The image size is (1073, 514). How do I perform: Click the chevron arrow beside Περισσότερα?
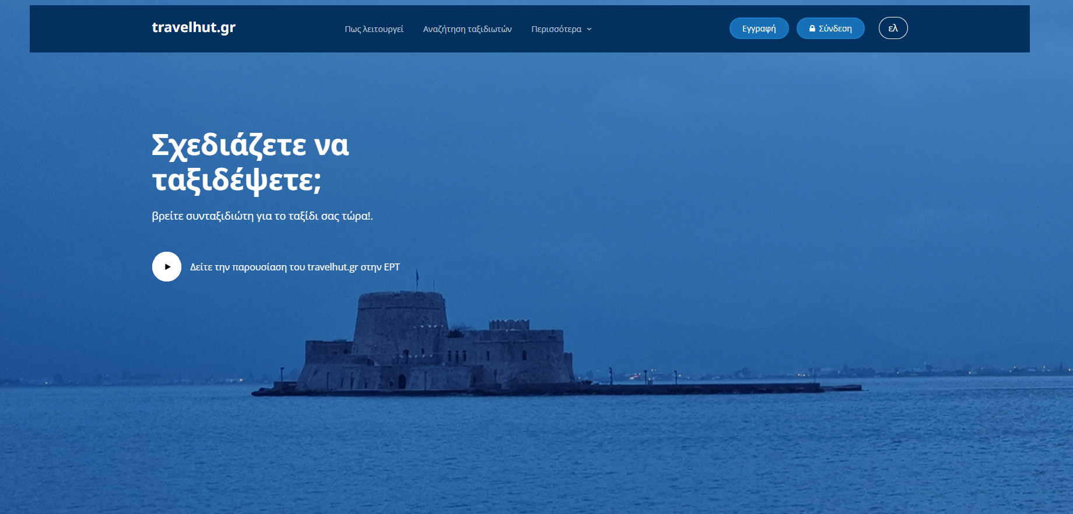[590, 29]
